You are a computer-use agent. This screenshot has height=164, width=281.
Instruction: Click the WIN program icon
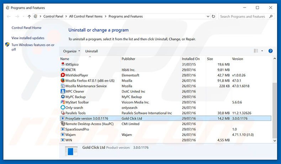tap(63, 140)
